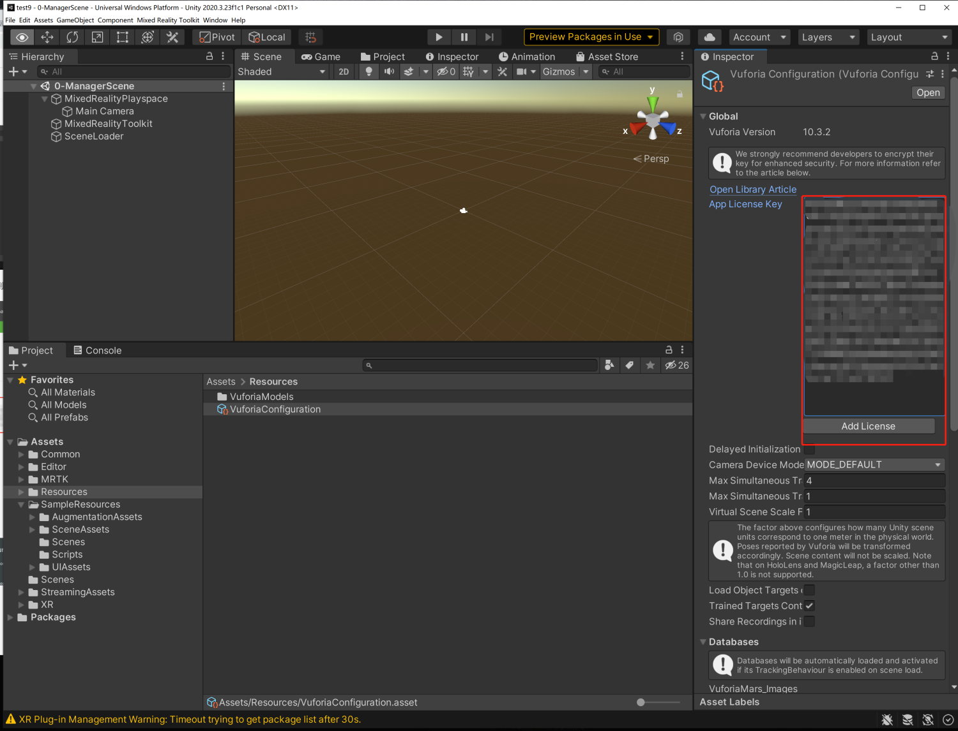Collapse MixedRealityPlayspace in Hierarchy
Viewport: 958px width, 731px height.
[x=45, y=99]
